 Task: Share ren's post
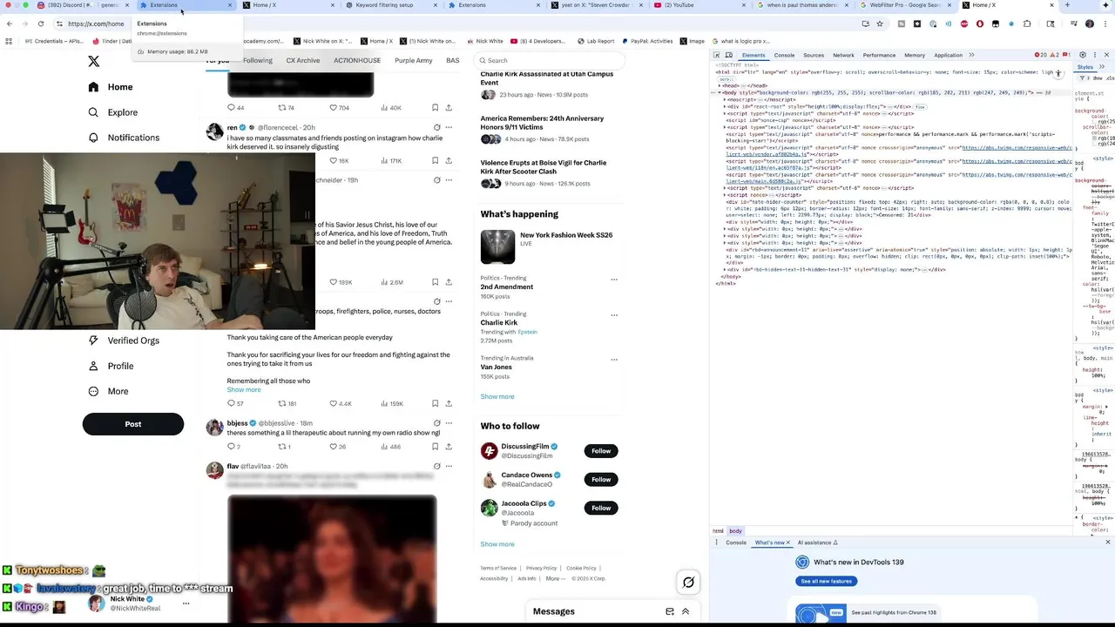pyautogui.click(x=449, y=161)
